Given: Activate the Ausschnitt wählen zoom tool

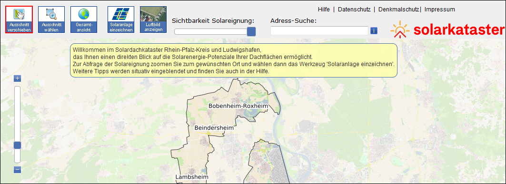Looking at the screenshot, I should [51, 19].
